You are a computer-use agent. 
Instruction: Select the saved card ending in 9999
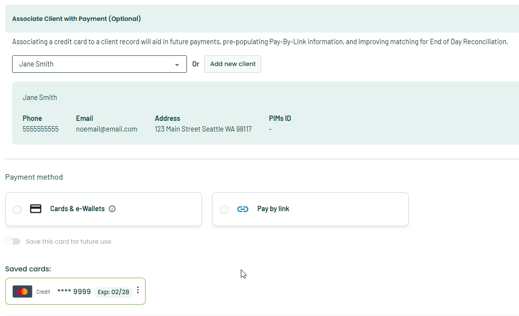75,291
